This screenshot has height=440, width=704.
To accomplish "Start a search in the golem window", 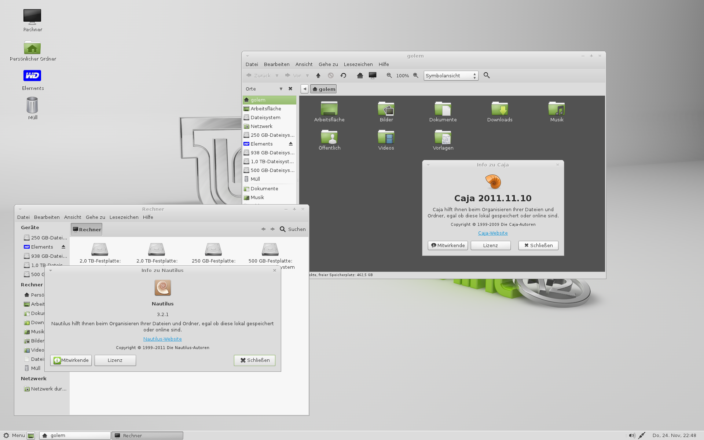I will click(x=487, y=76).
